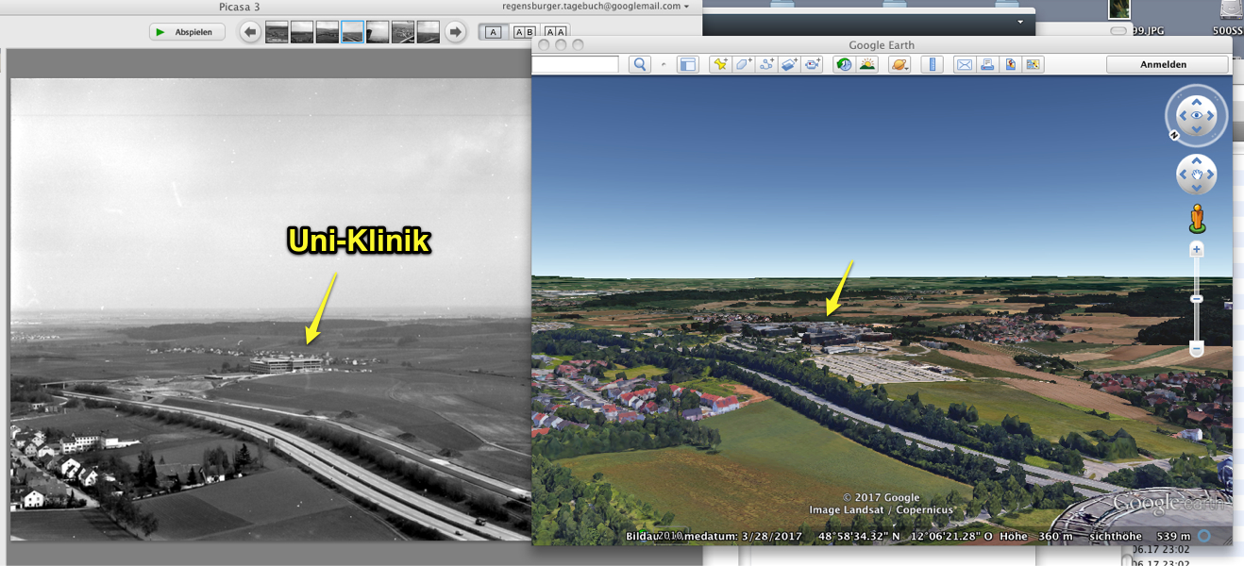Open planet switcher dropdown in Google Earth

pos(899,64)
